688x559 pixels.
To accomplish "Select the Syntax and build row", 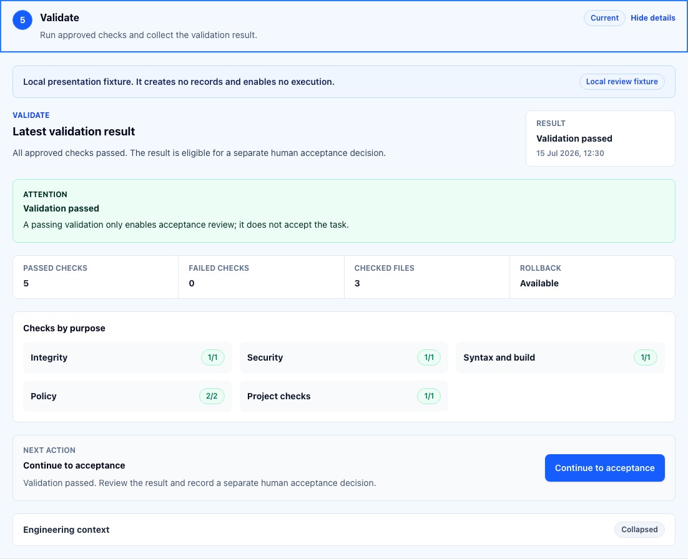I will 560,357.
